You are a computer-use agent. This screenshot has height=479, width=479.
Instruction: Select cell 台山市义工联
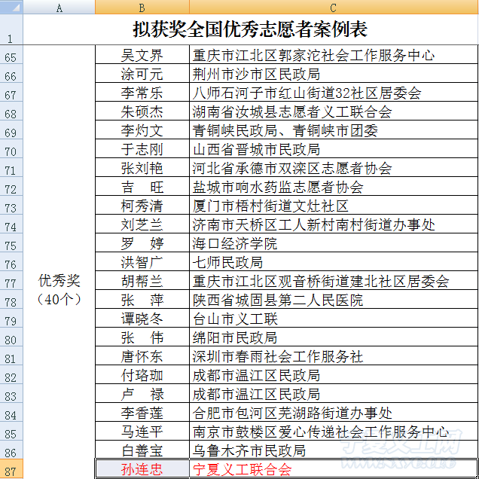334,318
